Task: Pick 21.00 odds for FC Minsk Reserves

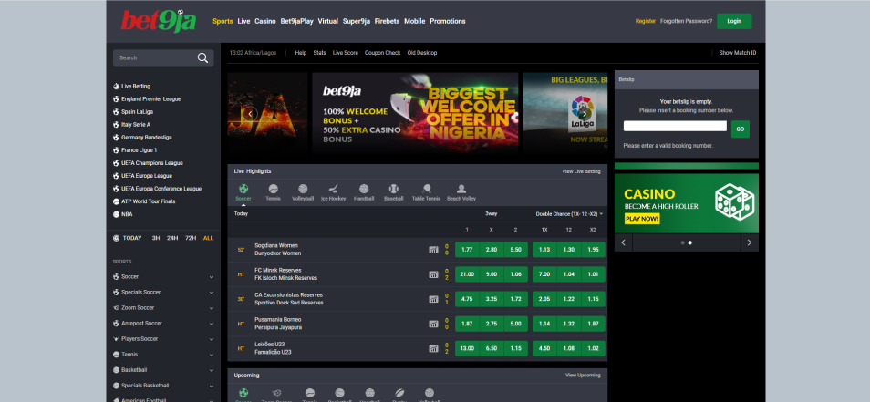Action: coord(467,274)
